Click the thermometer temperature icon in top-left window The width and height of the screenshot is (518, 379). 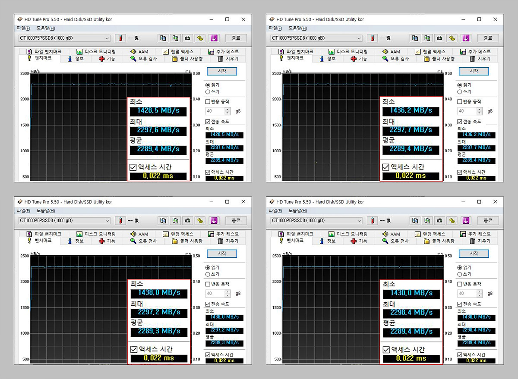click(x=120, y=38)
